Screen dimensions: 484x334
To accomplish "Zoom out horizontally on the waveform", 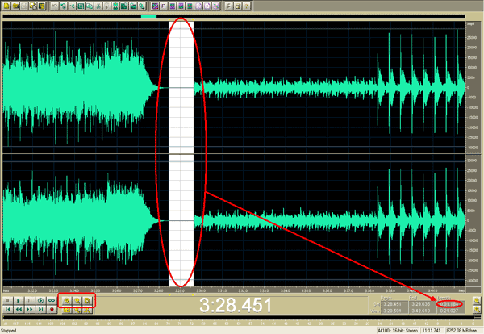I will [x=77, y=300].
